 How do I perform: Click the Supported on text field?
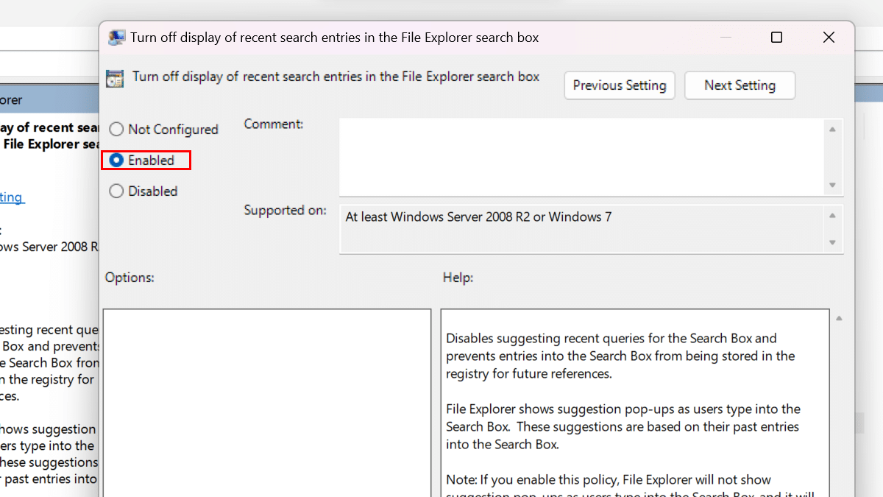581,229
